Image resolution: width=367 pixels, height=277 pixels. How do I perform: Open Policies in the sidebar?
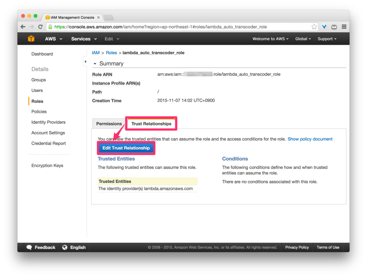tap(39, 111)
